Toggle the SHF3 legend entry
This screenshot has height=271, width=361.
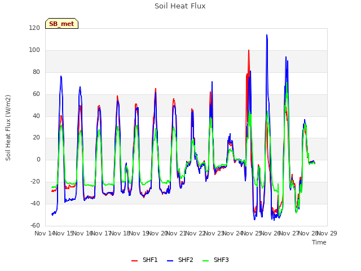pos(215,260)
